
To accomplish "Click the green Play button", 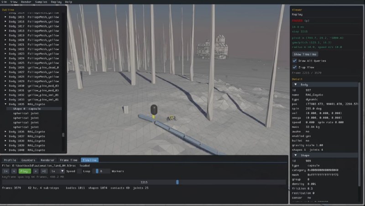I will [x=25, y=171].
